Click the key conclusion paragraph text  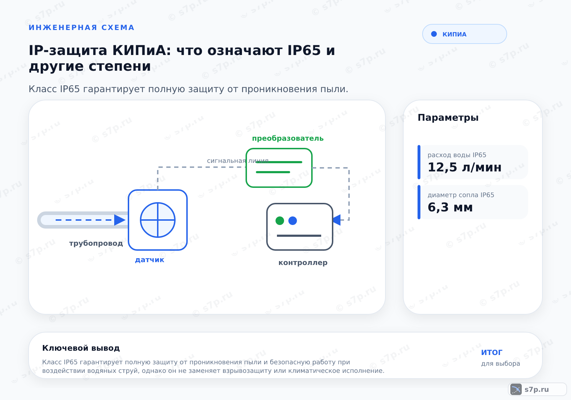213,366
